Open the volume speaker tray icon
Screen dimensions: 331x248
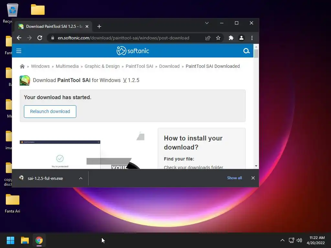coord(299,240)
